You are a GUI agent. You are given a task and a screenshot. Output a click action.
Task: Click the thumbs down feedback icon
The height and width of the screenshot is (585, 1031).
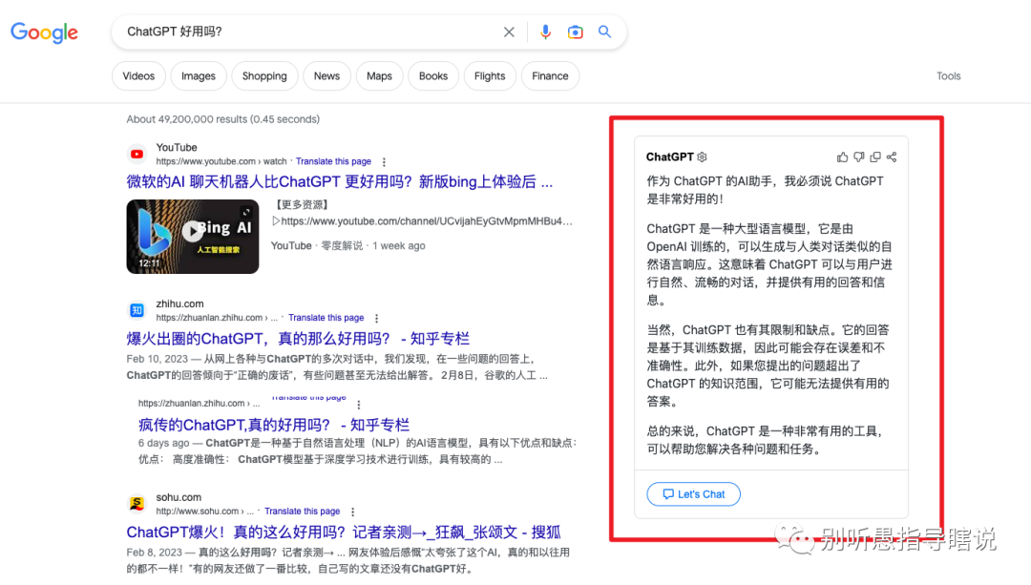coord(859,157)
